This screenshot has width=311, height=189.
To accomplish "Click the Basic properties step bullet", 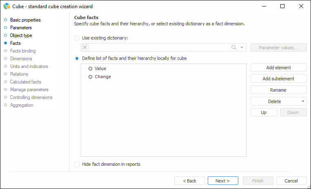I will coord(6,20).
